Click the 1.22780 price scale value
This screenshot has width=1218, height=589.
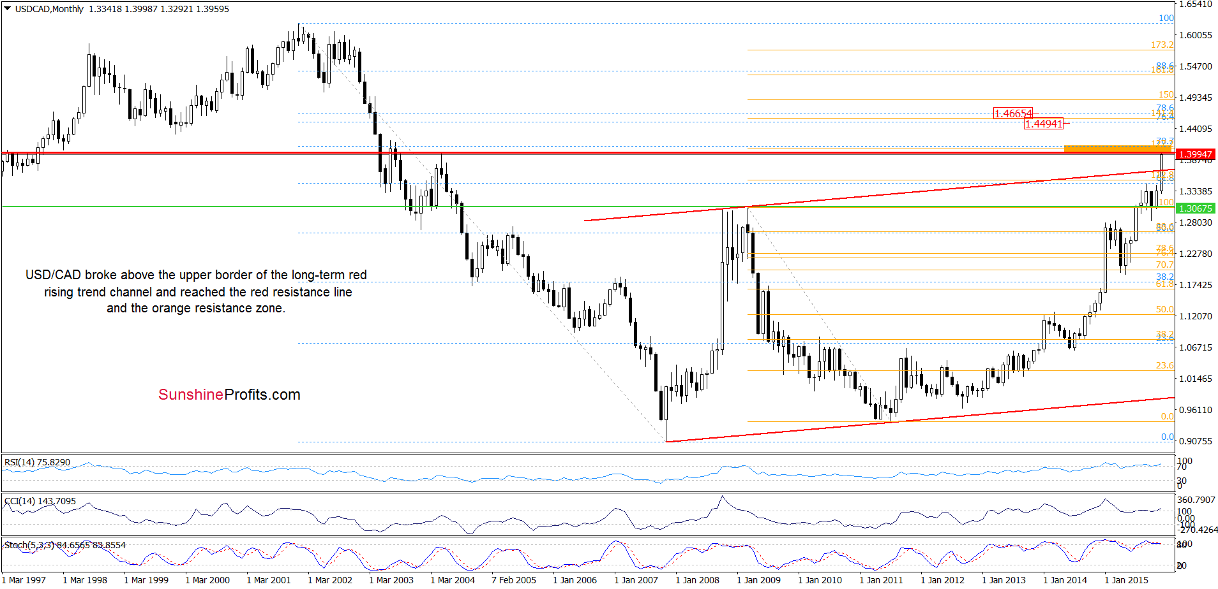(x=1195, y=254)
